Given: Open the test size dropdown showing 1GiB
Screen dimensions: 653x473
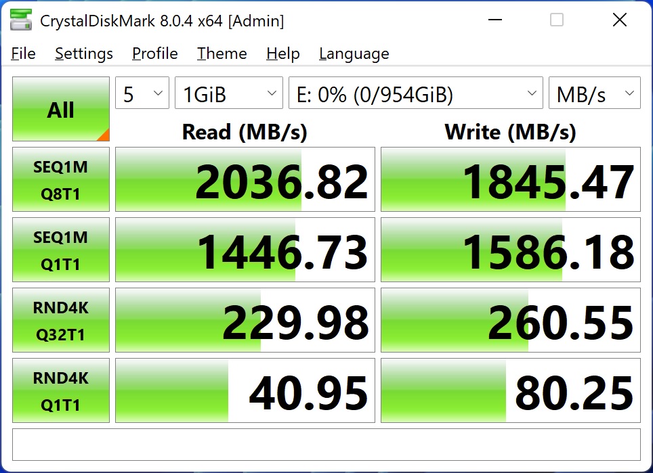Looking at the screenshot, I should tap(229, 93).
